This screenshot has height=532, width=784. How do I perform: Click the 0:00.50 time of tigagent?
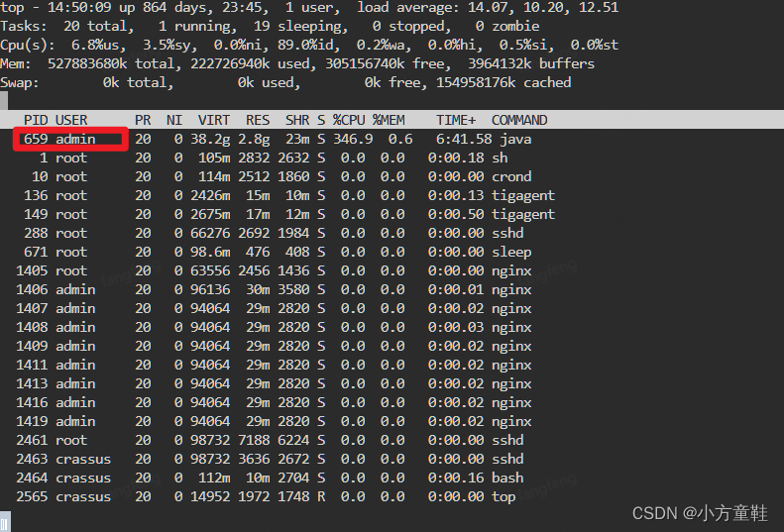click(x=456, y=215)
